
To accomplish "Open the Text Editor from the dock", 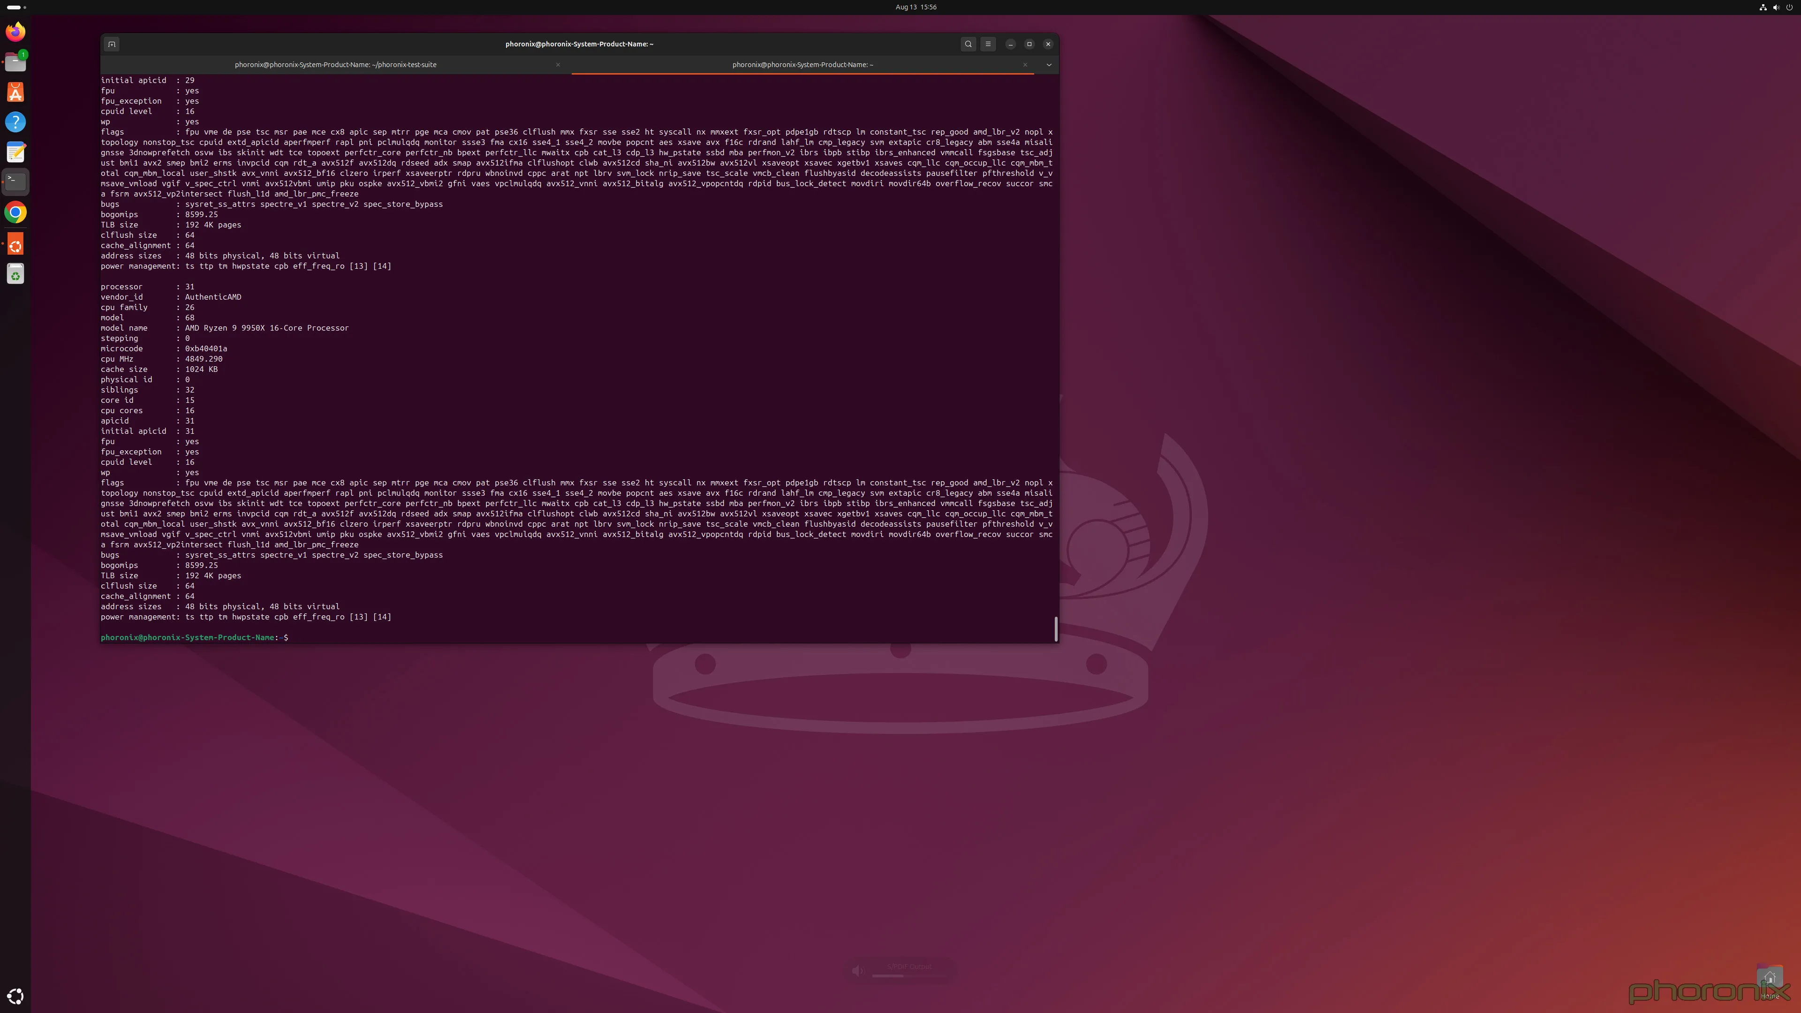I will pos(15,151).
